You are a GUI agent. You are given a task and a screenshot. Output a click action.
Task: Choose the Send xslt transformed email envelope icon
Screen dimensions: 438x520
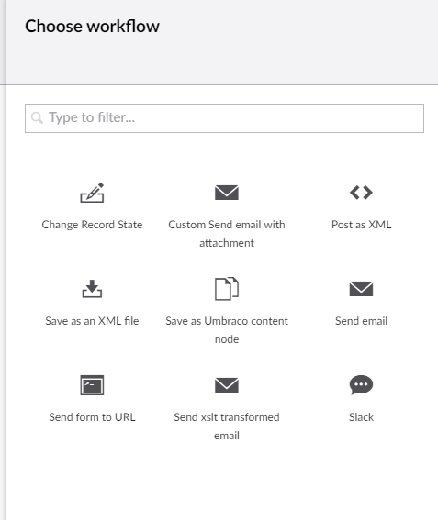(x=227, y=384)
